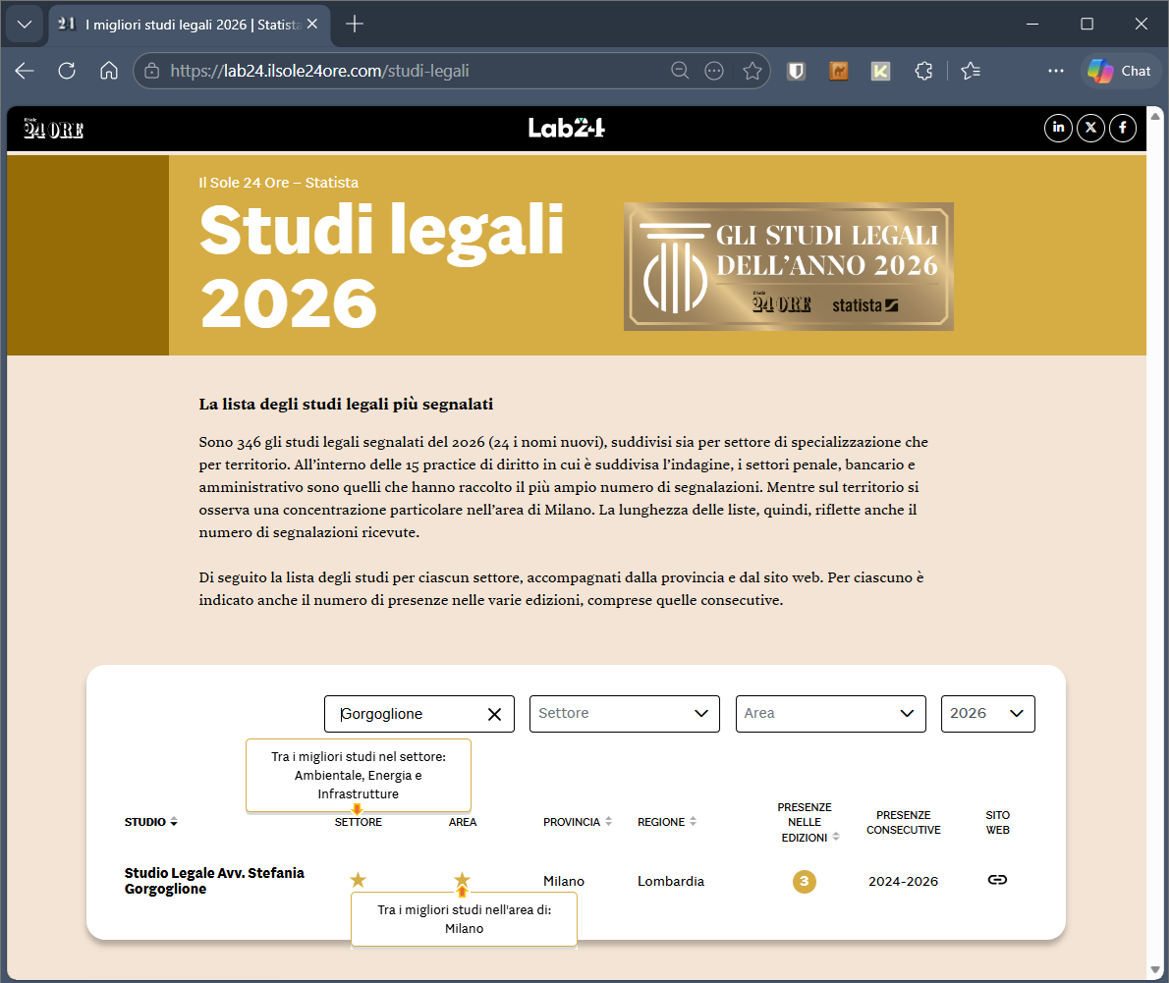The image size is (1169, 983).
Task: Open the orange camel extension icon
Action: [x=839, y=71]
